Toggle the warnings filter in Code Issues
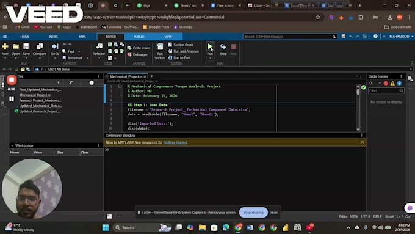 (x=392, y=83)
